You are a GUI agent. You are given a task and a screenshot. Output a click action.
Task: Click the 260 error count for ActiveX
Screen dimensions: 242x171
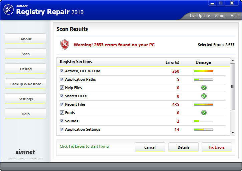click(176, 71)
